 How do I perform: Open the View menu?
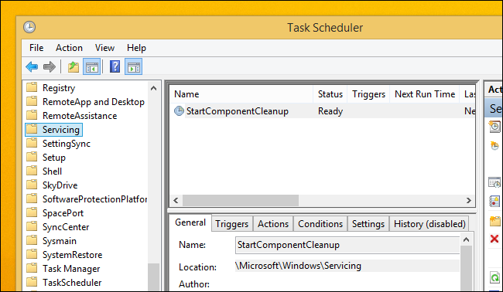click(104, 48)
